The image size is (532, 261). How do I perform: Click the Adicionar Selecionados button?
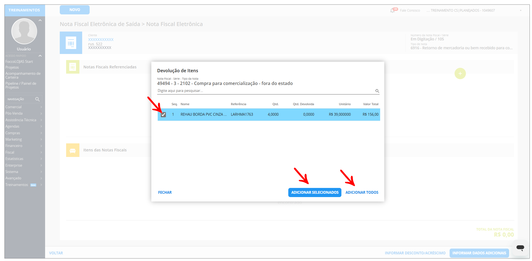pos(315,193)
